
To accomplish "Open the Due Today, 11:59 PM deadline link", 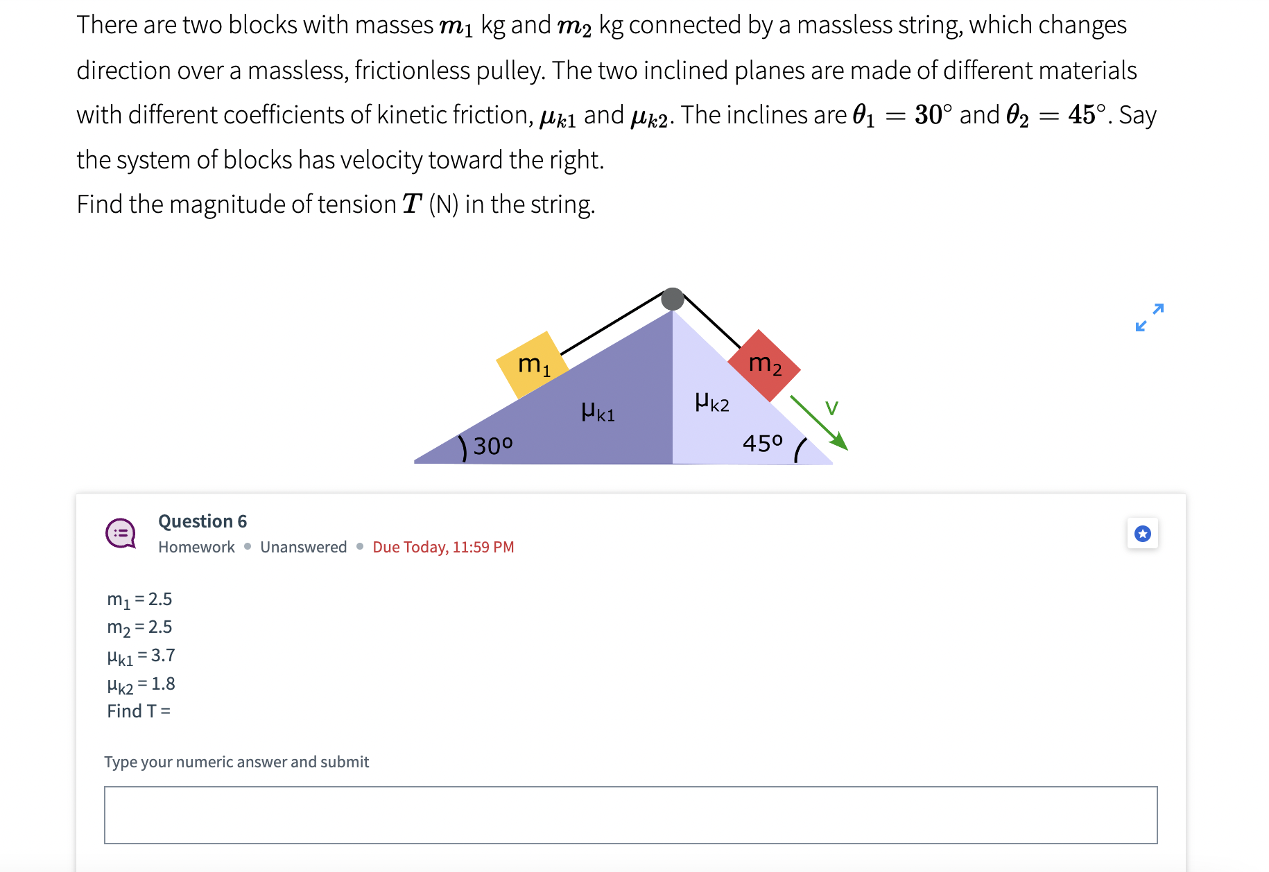I will tap(443, 547).
